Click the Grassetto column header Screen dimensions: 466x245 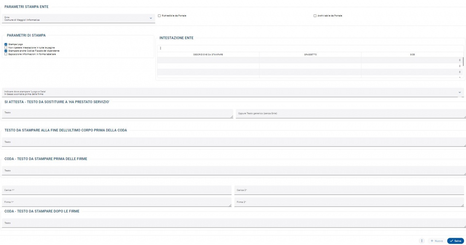[310, 54]
